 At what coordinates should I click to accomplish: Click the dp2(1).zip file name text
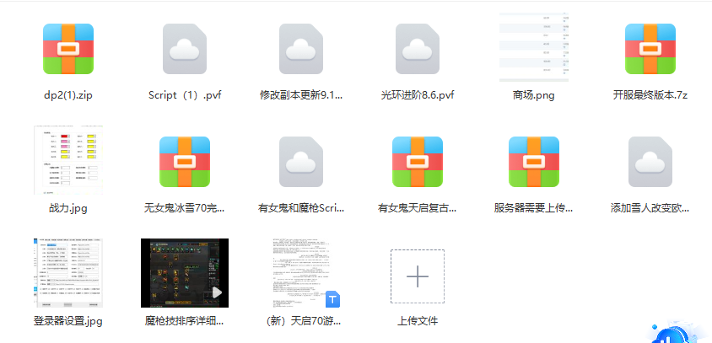[x=68, y=94]
